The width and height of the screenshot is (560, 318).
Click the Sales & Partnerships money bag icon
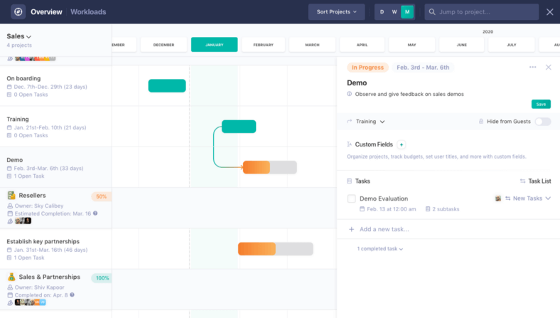[x=11, y=277]
